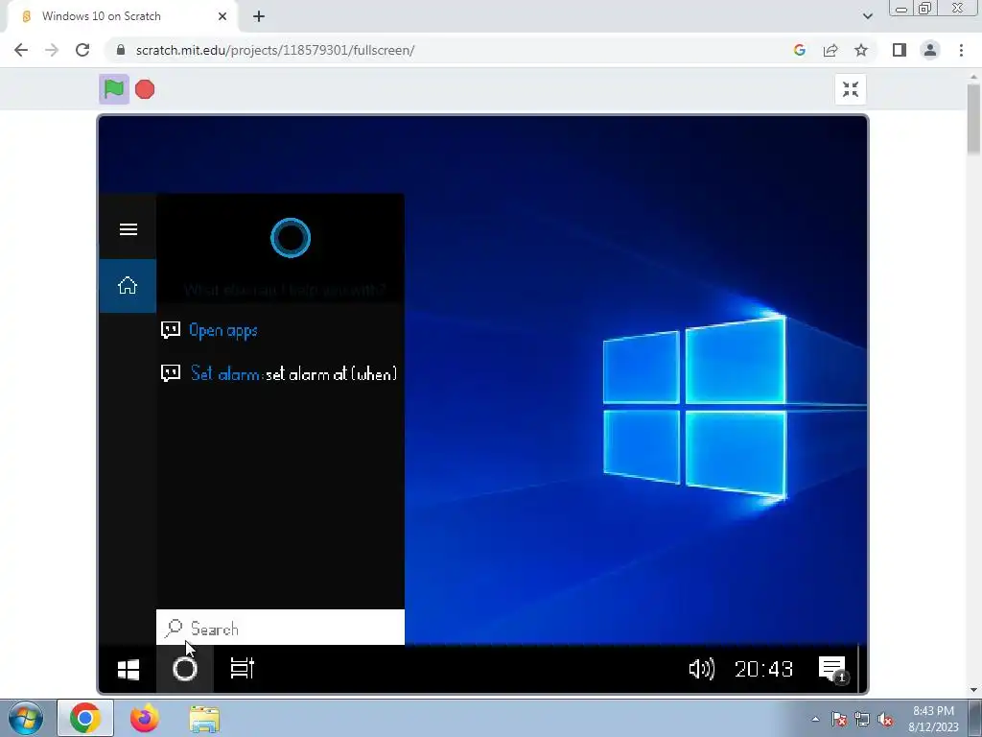Open Windows Explorer from the taskbar
The image size is (982, 737).
point(204,719)
